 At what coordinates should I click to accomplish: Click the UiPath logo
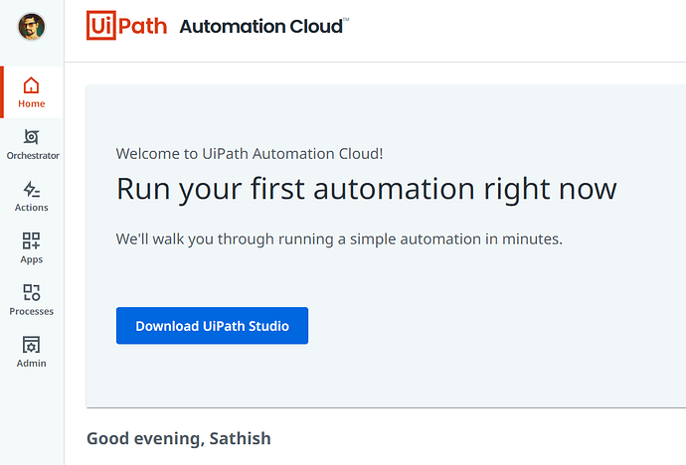[x=126, y=26]
